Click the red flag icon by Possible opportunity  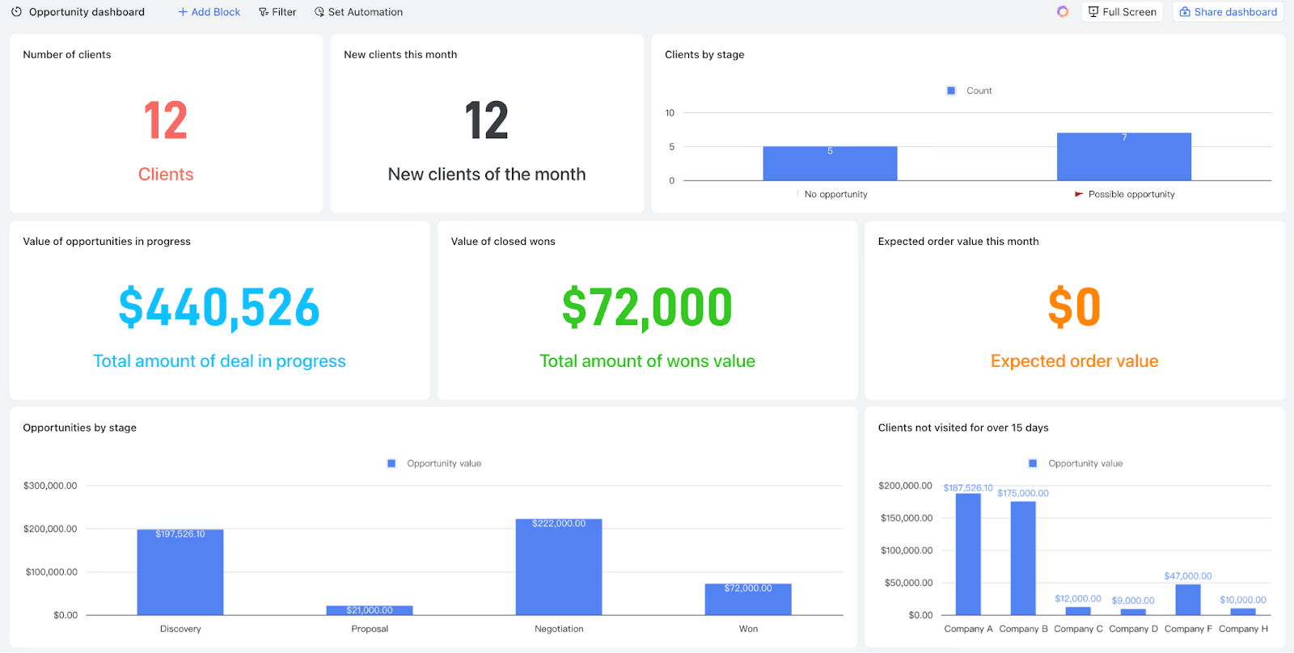[1079, 194]
